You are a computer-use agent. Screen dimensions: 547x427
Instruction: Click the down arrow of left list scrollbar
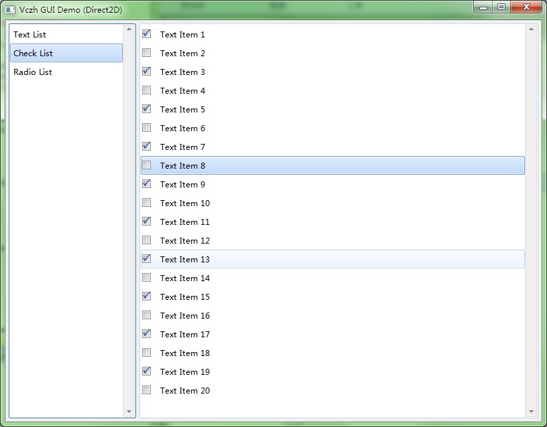click(129, 412)
